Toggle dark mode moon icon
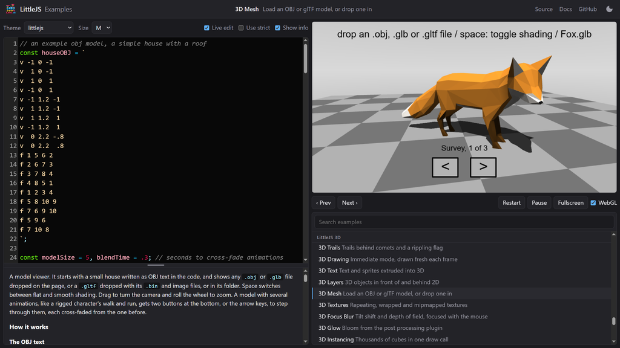The image size is (620, 348). click(609, 9)
